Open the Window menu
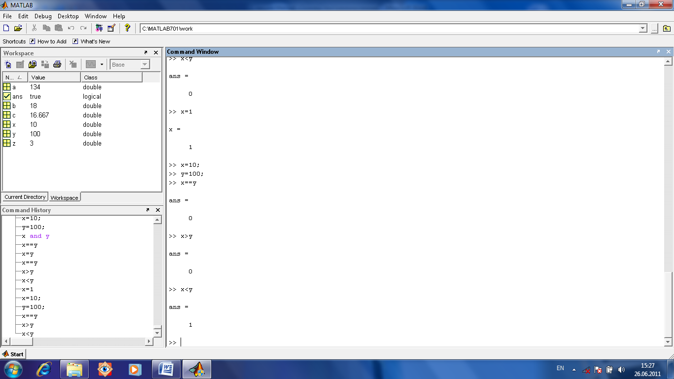 (95, 16)
